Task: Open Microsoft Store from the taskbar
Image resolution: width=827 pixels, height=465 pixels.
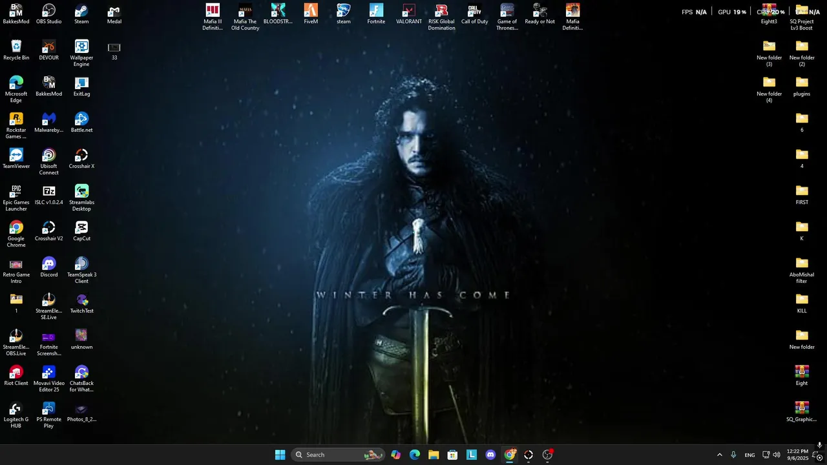Action: (x=452, y=455)
